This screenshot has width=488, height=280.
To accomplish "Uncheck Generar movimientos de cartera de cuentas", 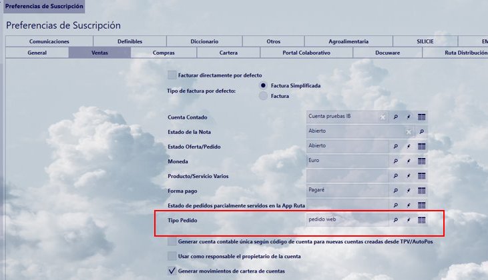I will pyautogui.click(x=172, y=271).
